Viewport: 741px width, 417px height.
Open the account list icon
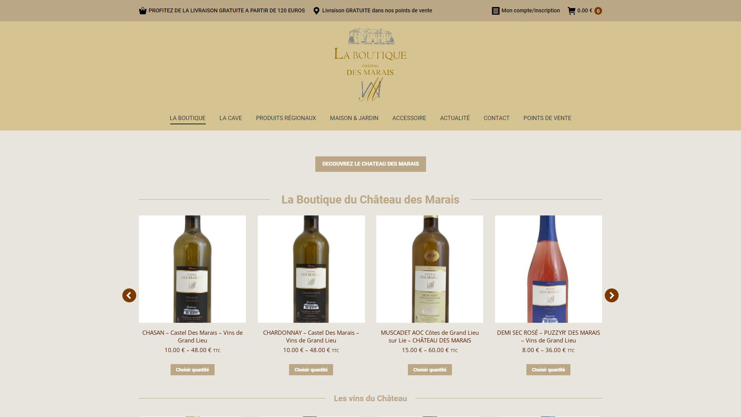496,11
